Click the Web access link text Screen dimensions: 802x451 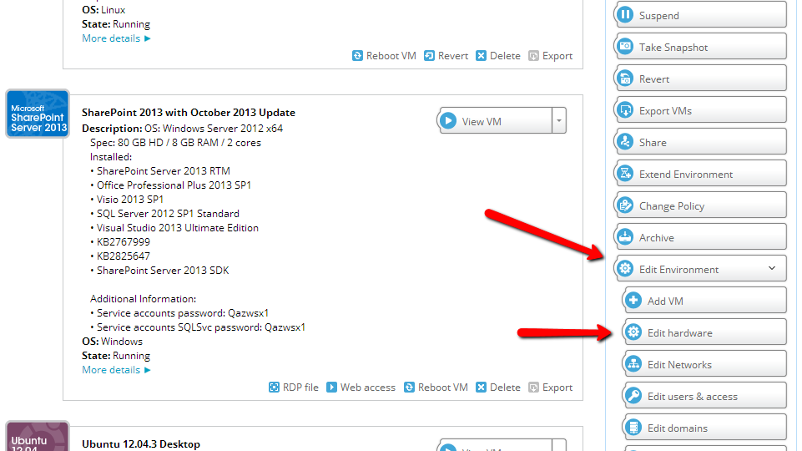point(368,388)
